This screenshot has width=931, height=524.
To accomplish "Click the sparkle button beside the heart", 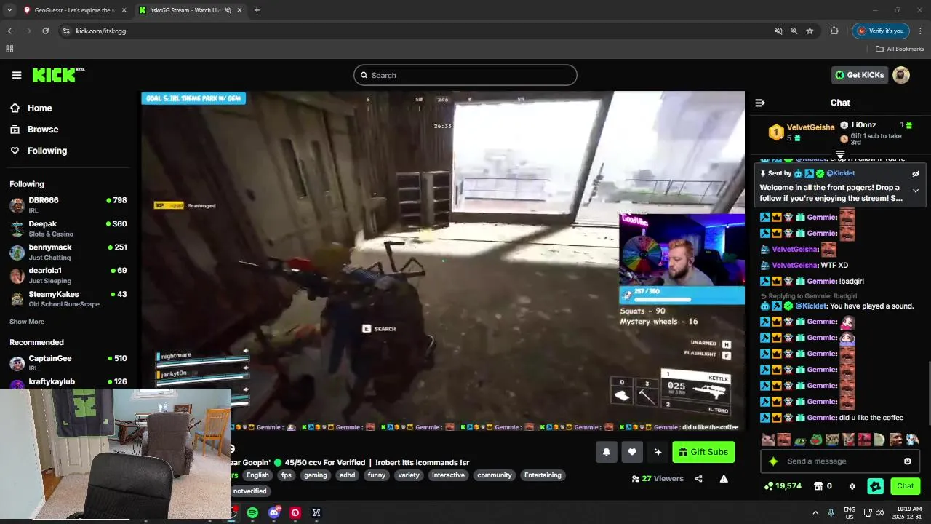I will click(658, 452).
